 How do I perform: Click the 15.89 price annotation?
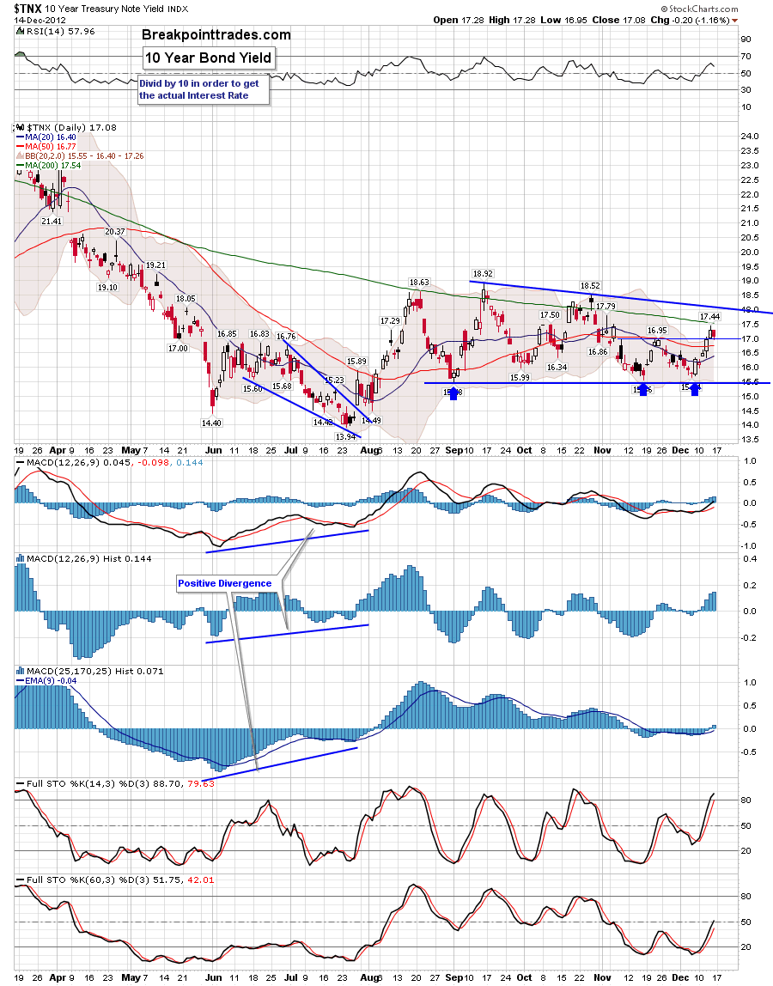coord(356,362)
